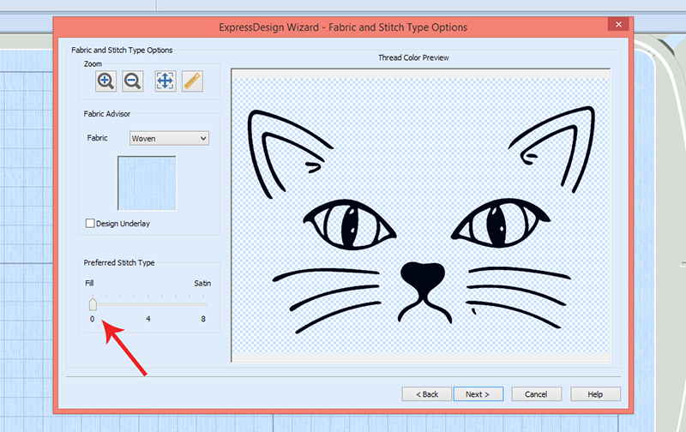Click the fabric swatch preview under Fabric Advisor
Viewport: 686px width, 432px height.
(147, 183)
